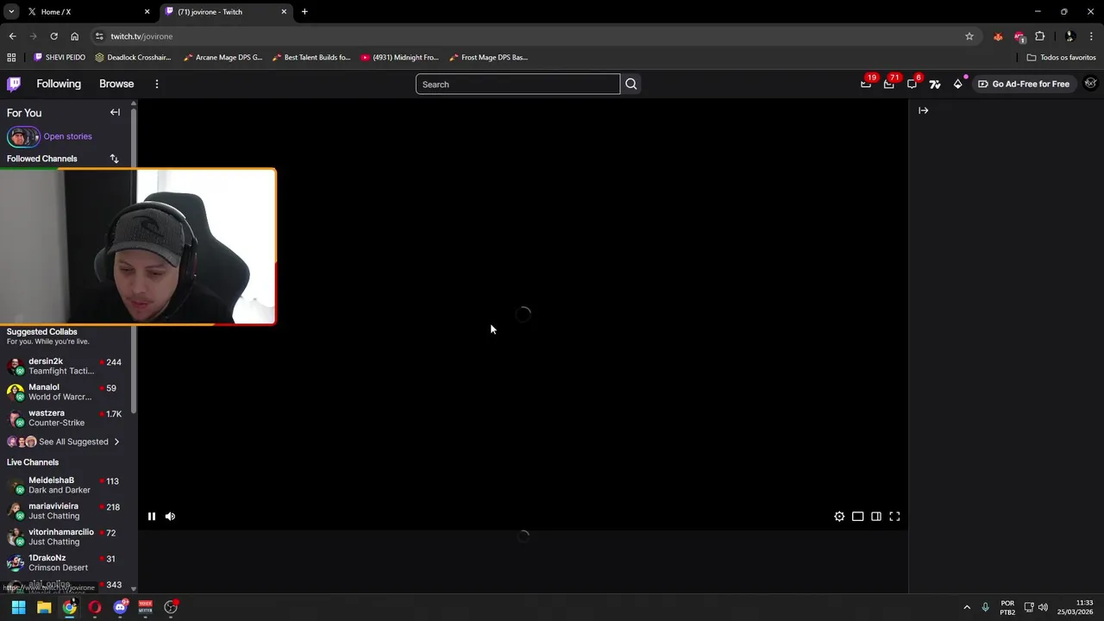Screen dimensions: 1104x621
Task: Pause the stream playback
Action: (152, 517)
